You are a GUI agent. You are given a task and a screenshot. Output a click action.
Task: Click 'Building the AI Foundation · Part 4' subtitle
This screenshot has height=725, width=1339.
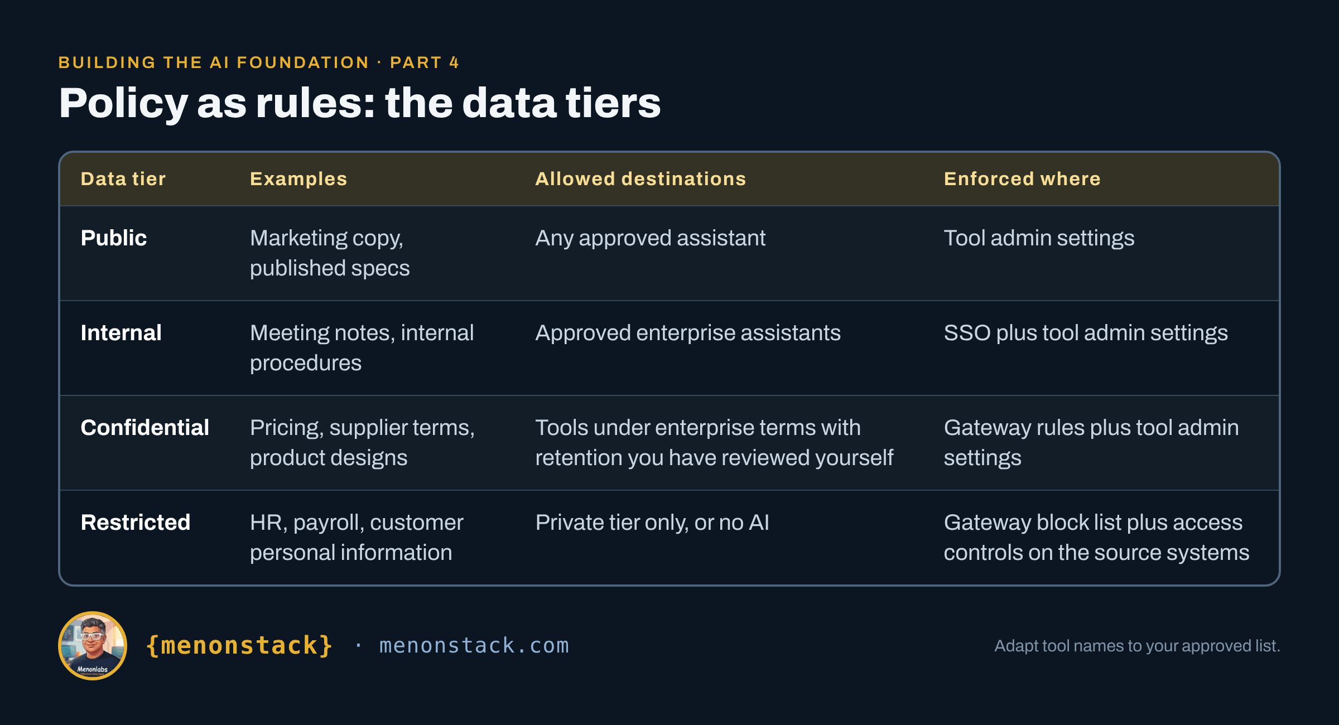tap(259, 62)
